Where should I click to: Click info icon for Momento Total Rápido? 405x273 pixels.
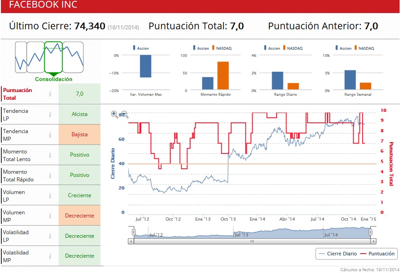[x=50, y=175]
